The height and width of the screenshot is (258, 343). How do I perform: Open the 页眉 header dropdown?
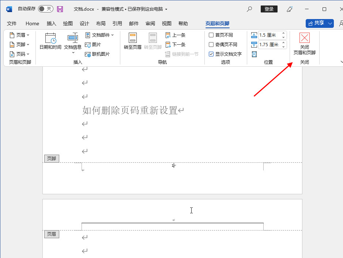coord(19,35)
